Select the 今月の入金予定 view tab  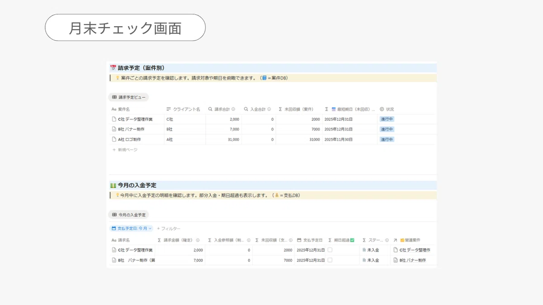tap(129, 215)
